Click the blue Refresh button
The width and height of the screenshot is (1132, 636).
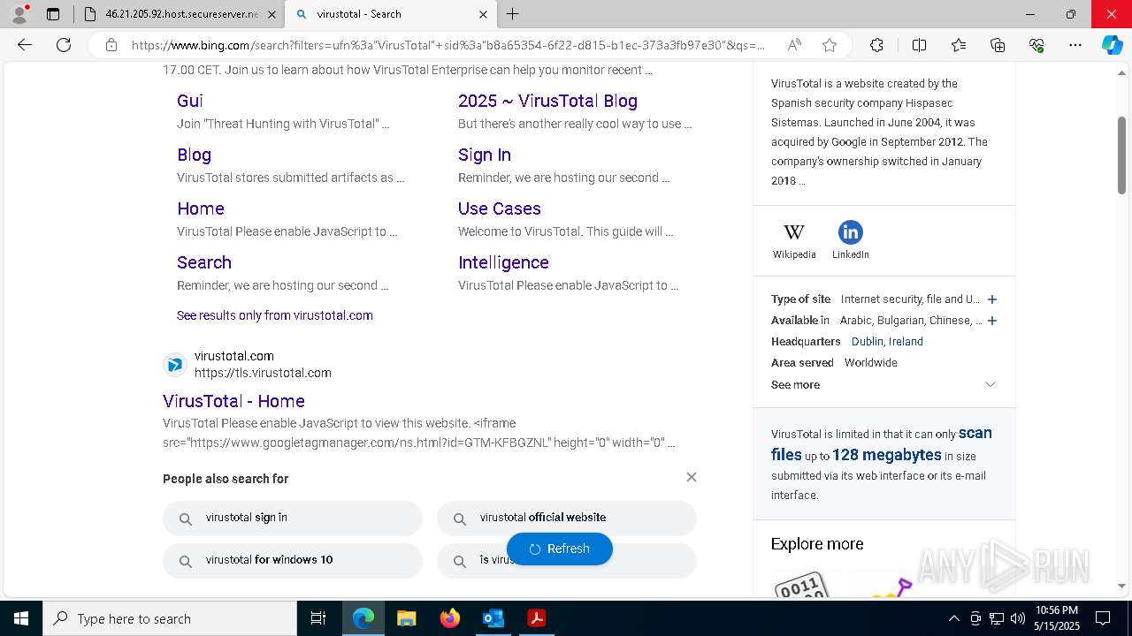coord(560,549)
